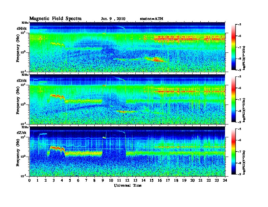Viewport: 268px width, 207px height.
Task: Click the "dZ/dt" panel label
Action: pos(22,133)
